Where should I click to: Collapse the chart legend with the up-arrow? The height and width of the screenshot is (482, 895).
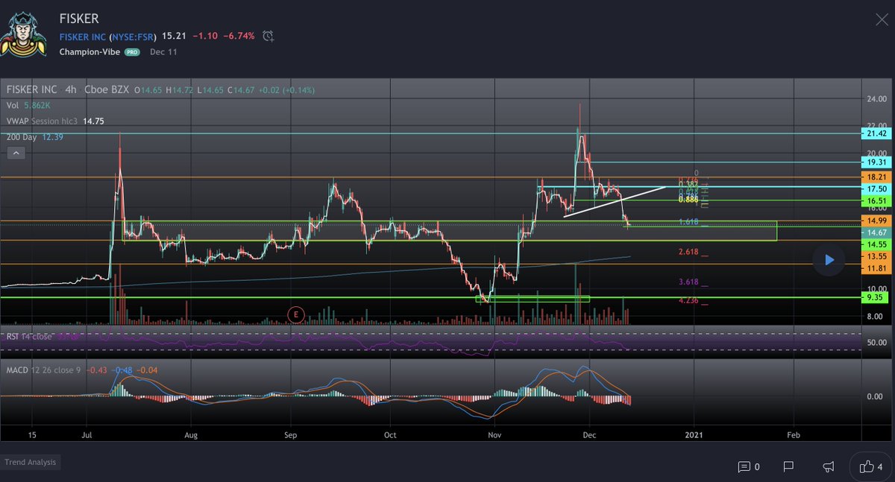[x=15, y=153]
